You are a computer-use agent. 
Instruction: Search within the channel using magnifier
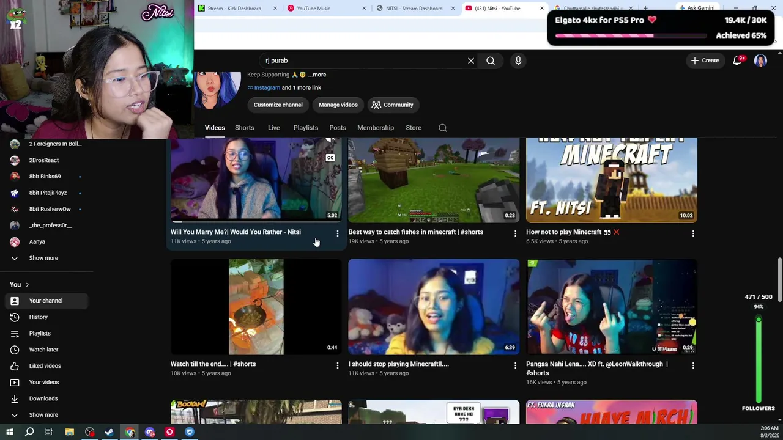click(x=443, y=128)
